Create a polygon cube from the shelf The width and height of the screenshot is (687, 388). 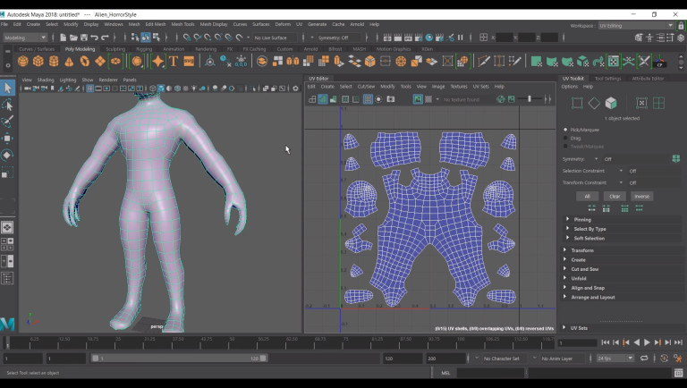(38, 61)
